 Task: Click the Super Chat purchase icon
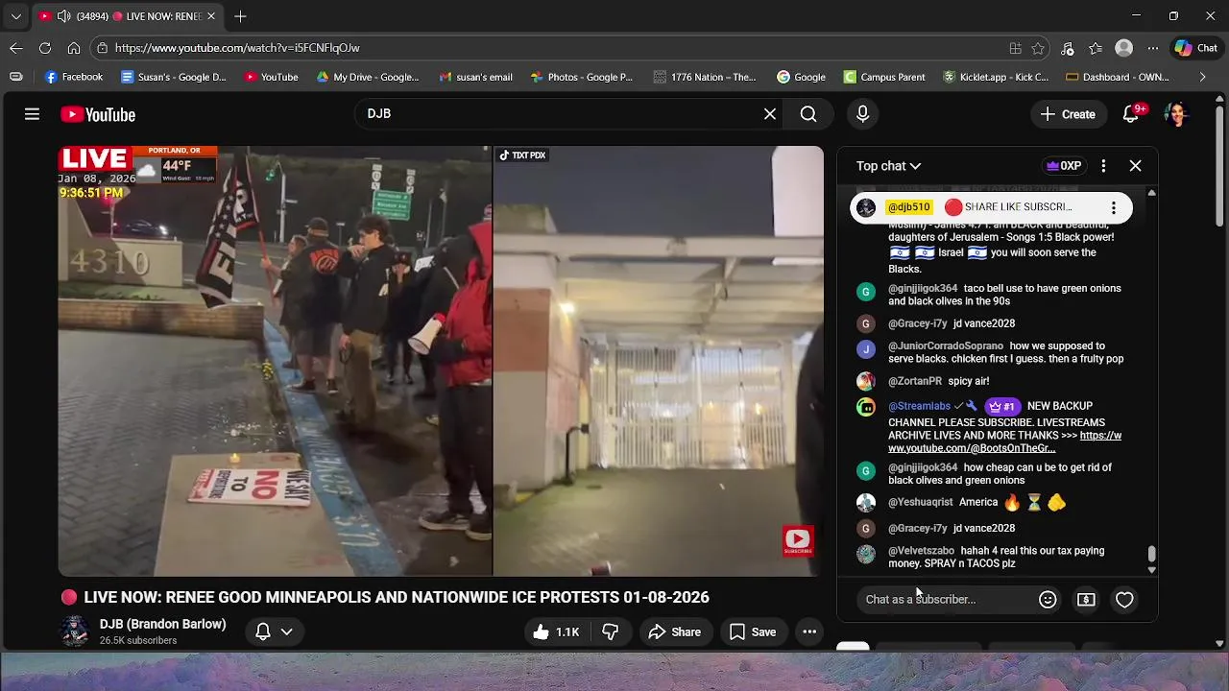click(1086, 600)
